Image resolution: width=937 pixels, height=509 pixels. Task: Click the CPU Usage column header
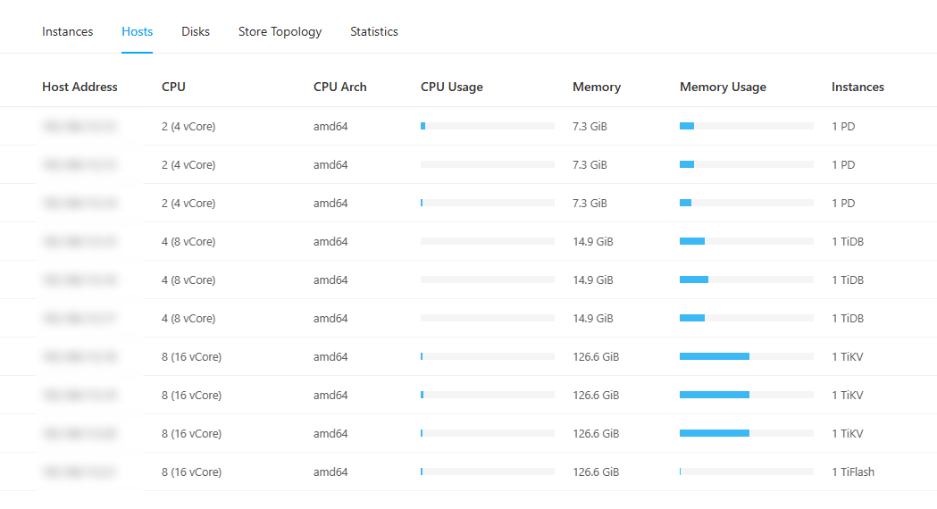451,87
